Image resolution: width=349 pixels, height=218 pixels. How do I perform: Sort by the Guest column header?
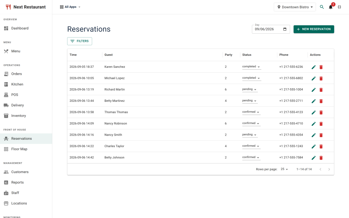click(109, 55)
